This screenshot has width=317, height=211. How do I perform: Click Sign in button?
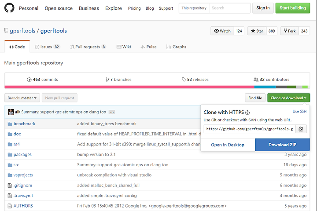[263, 8]
